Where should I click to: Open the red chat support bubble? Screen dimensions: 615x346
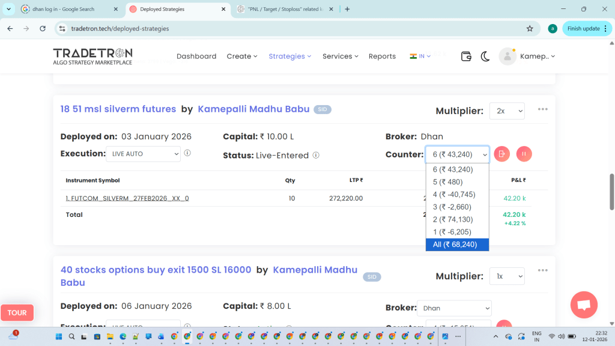(x=583, y=305)
